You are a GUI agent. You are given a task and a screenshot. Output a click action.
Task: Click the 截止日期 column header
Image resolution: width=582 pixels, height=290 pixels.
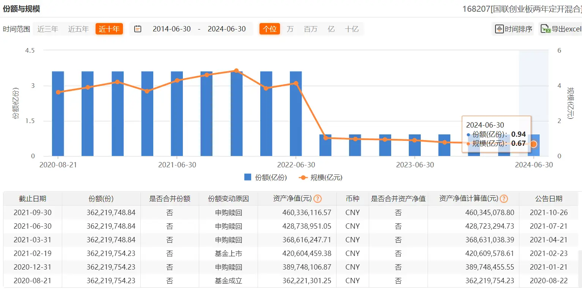[x=33, y=199]
